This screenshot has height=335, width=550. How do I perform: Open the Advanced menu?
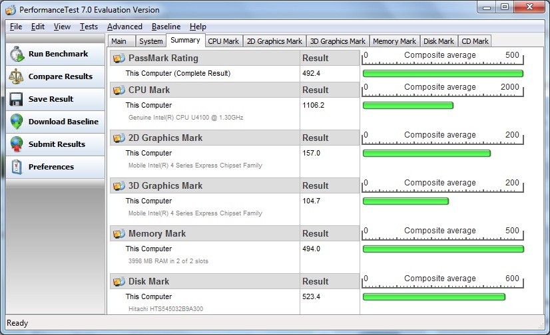click(125, 27)
